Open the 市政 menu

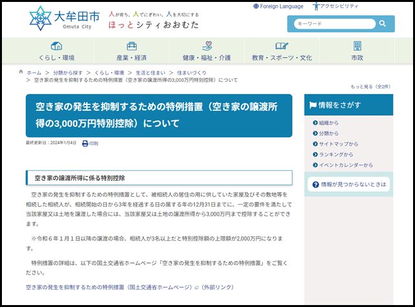tap(357, 51)
